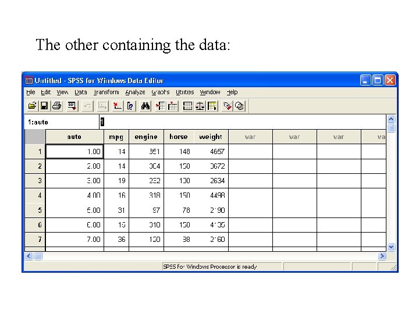Click horse cell with value 148
The image size is (419, 314).
point(179,152)
